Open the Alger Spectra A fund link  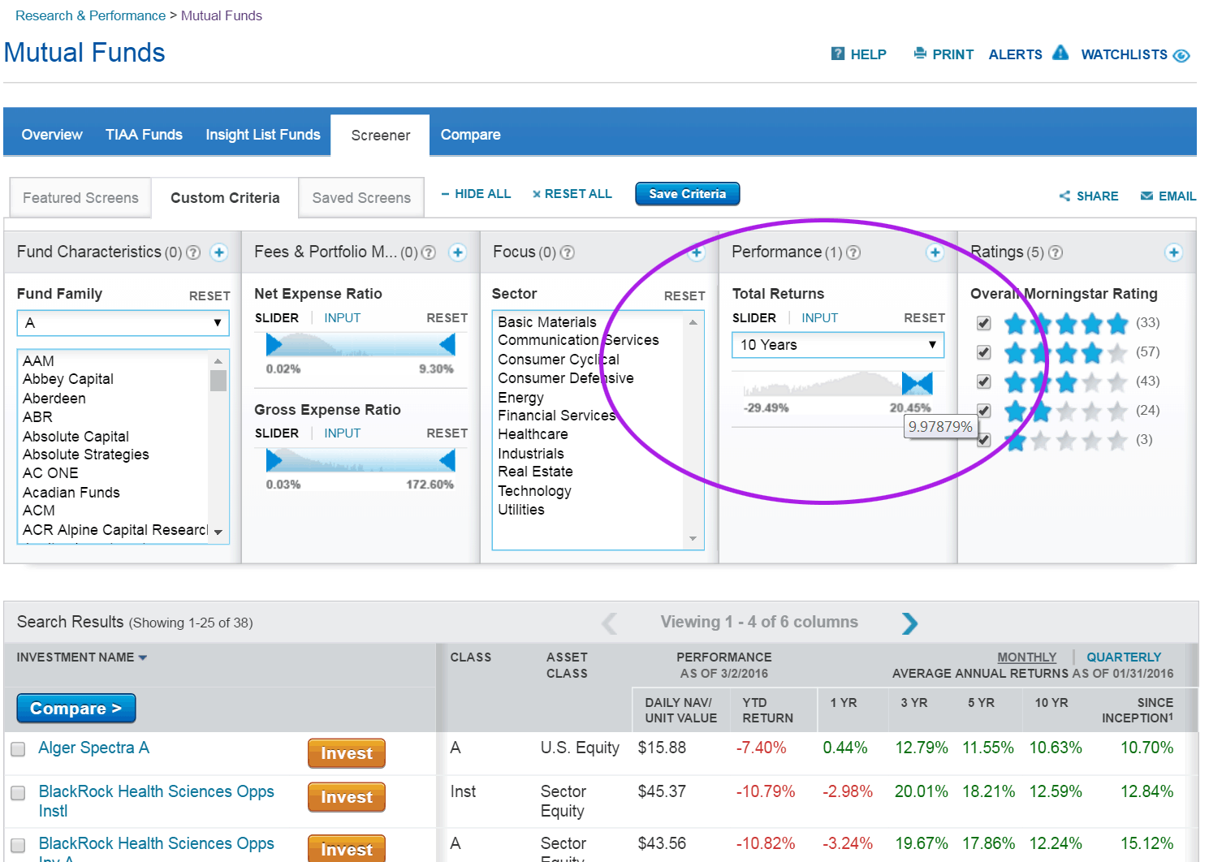(93, 748)
